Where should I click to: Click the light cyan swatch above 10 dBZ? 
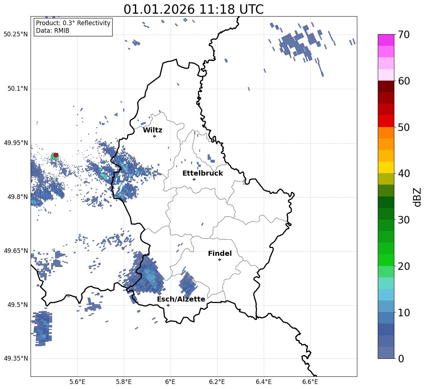click(386, 295)
